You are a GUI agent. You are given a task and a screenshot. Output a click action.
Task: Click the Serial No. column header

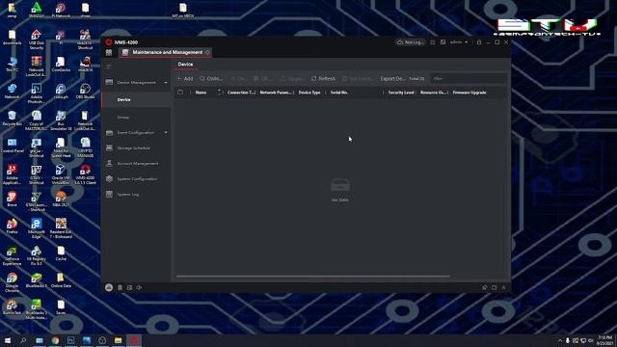(x=339, y=93)
